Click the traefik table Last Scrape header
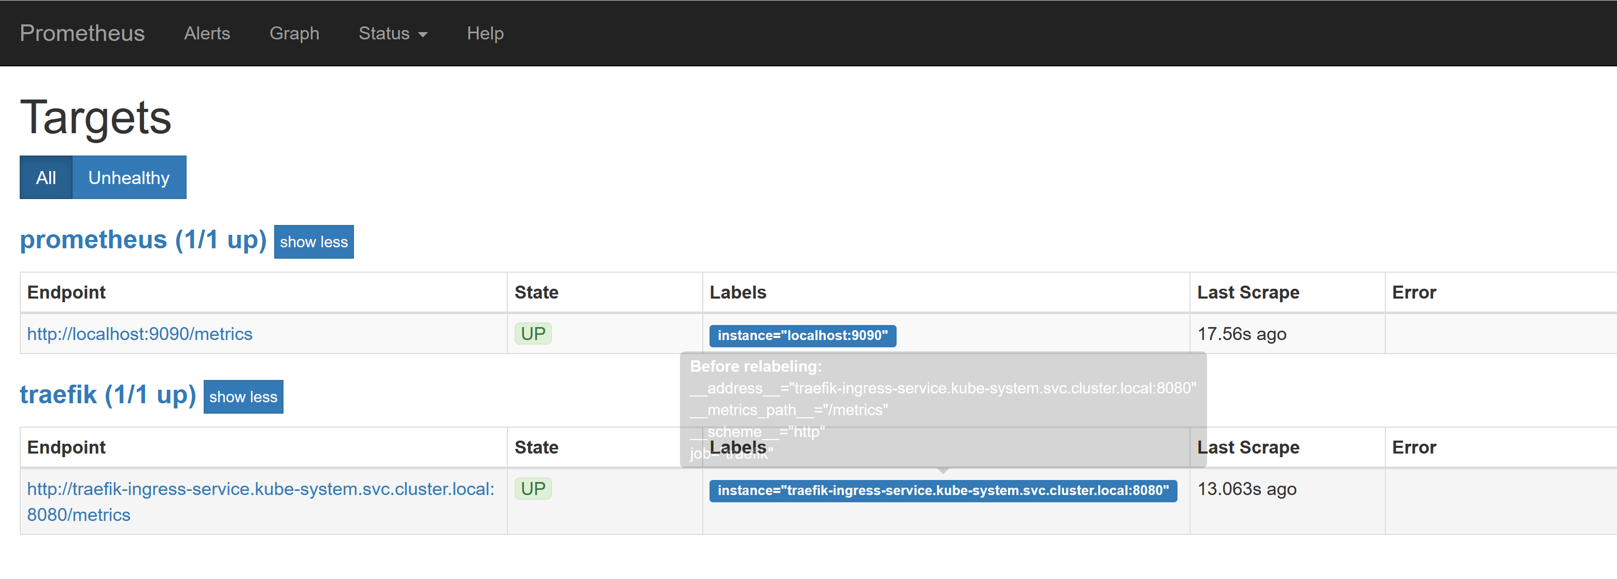The height and width of the screenshot is (579, 1617). [1247, 448]
